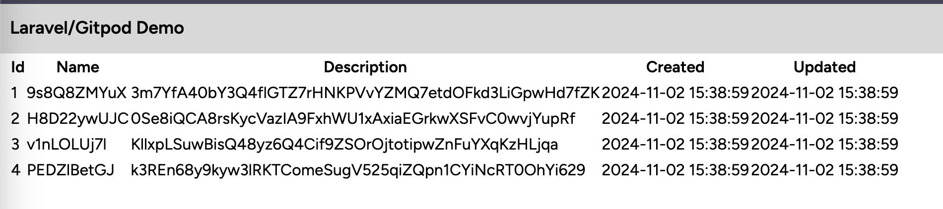Screen dimensions: 943x209
Task: Click the Created column header
Action: (x=675, y=67)
